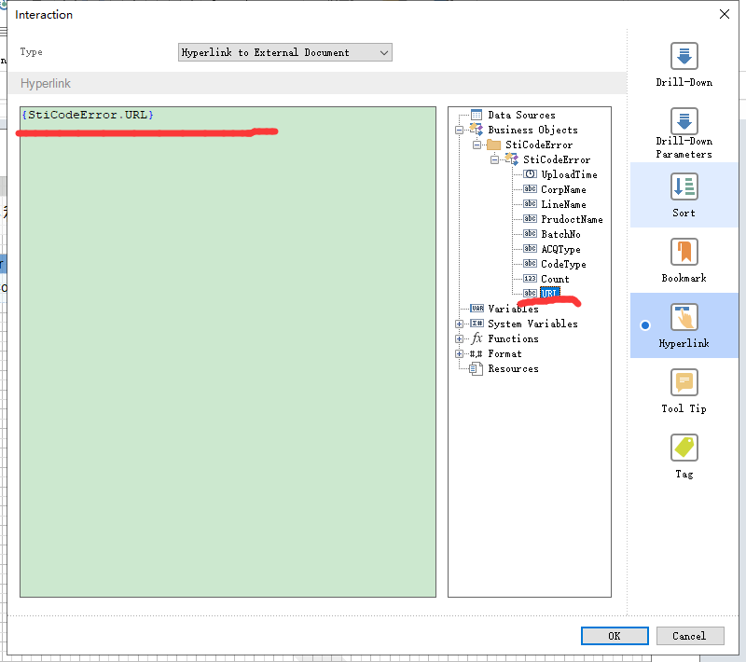Select the ACQType field
This screenshot has height=662, width=746.
[x=560, y=249]
